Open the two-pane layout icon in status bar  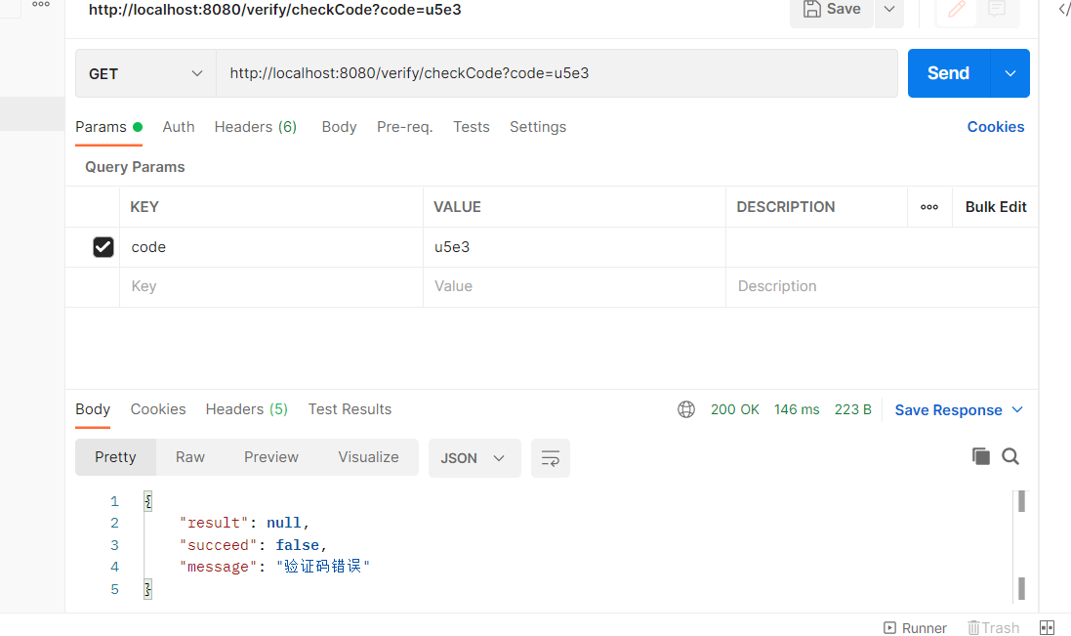pos(1047,628)
